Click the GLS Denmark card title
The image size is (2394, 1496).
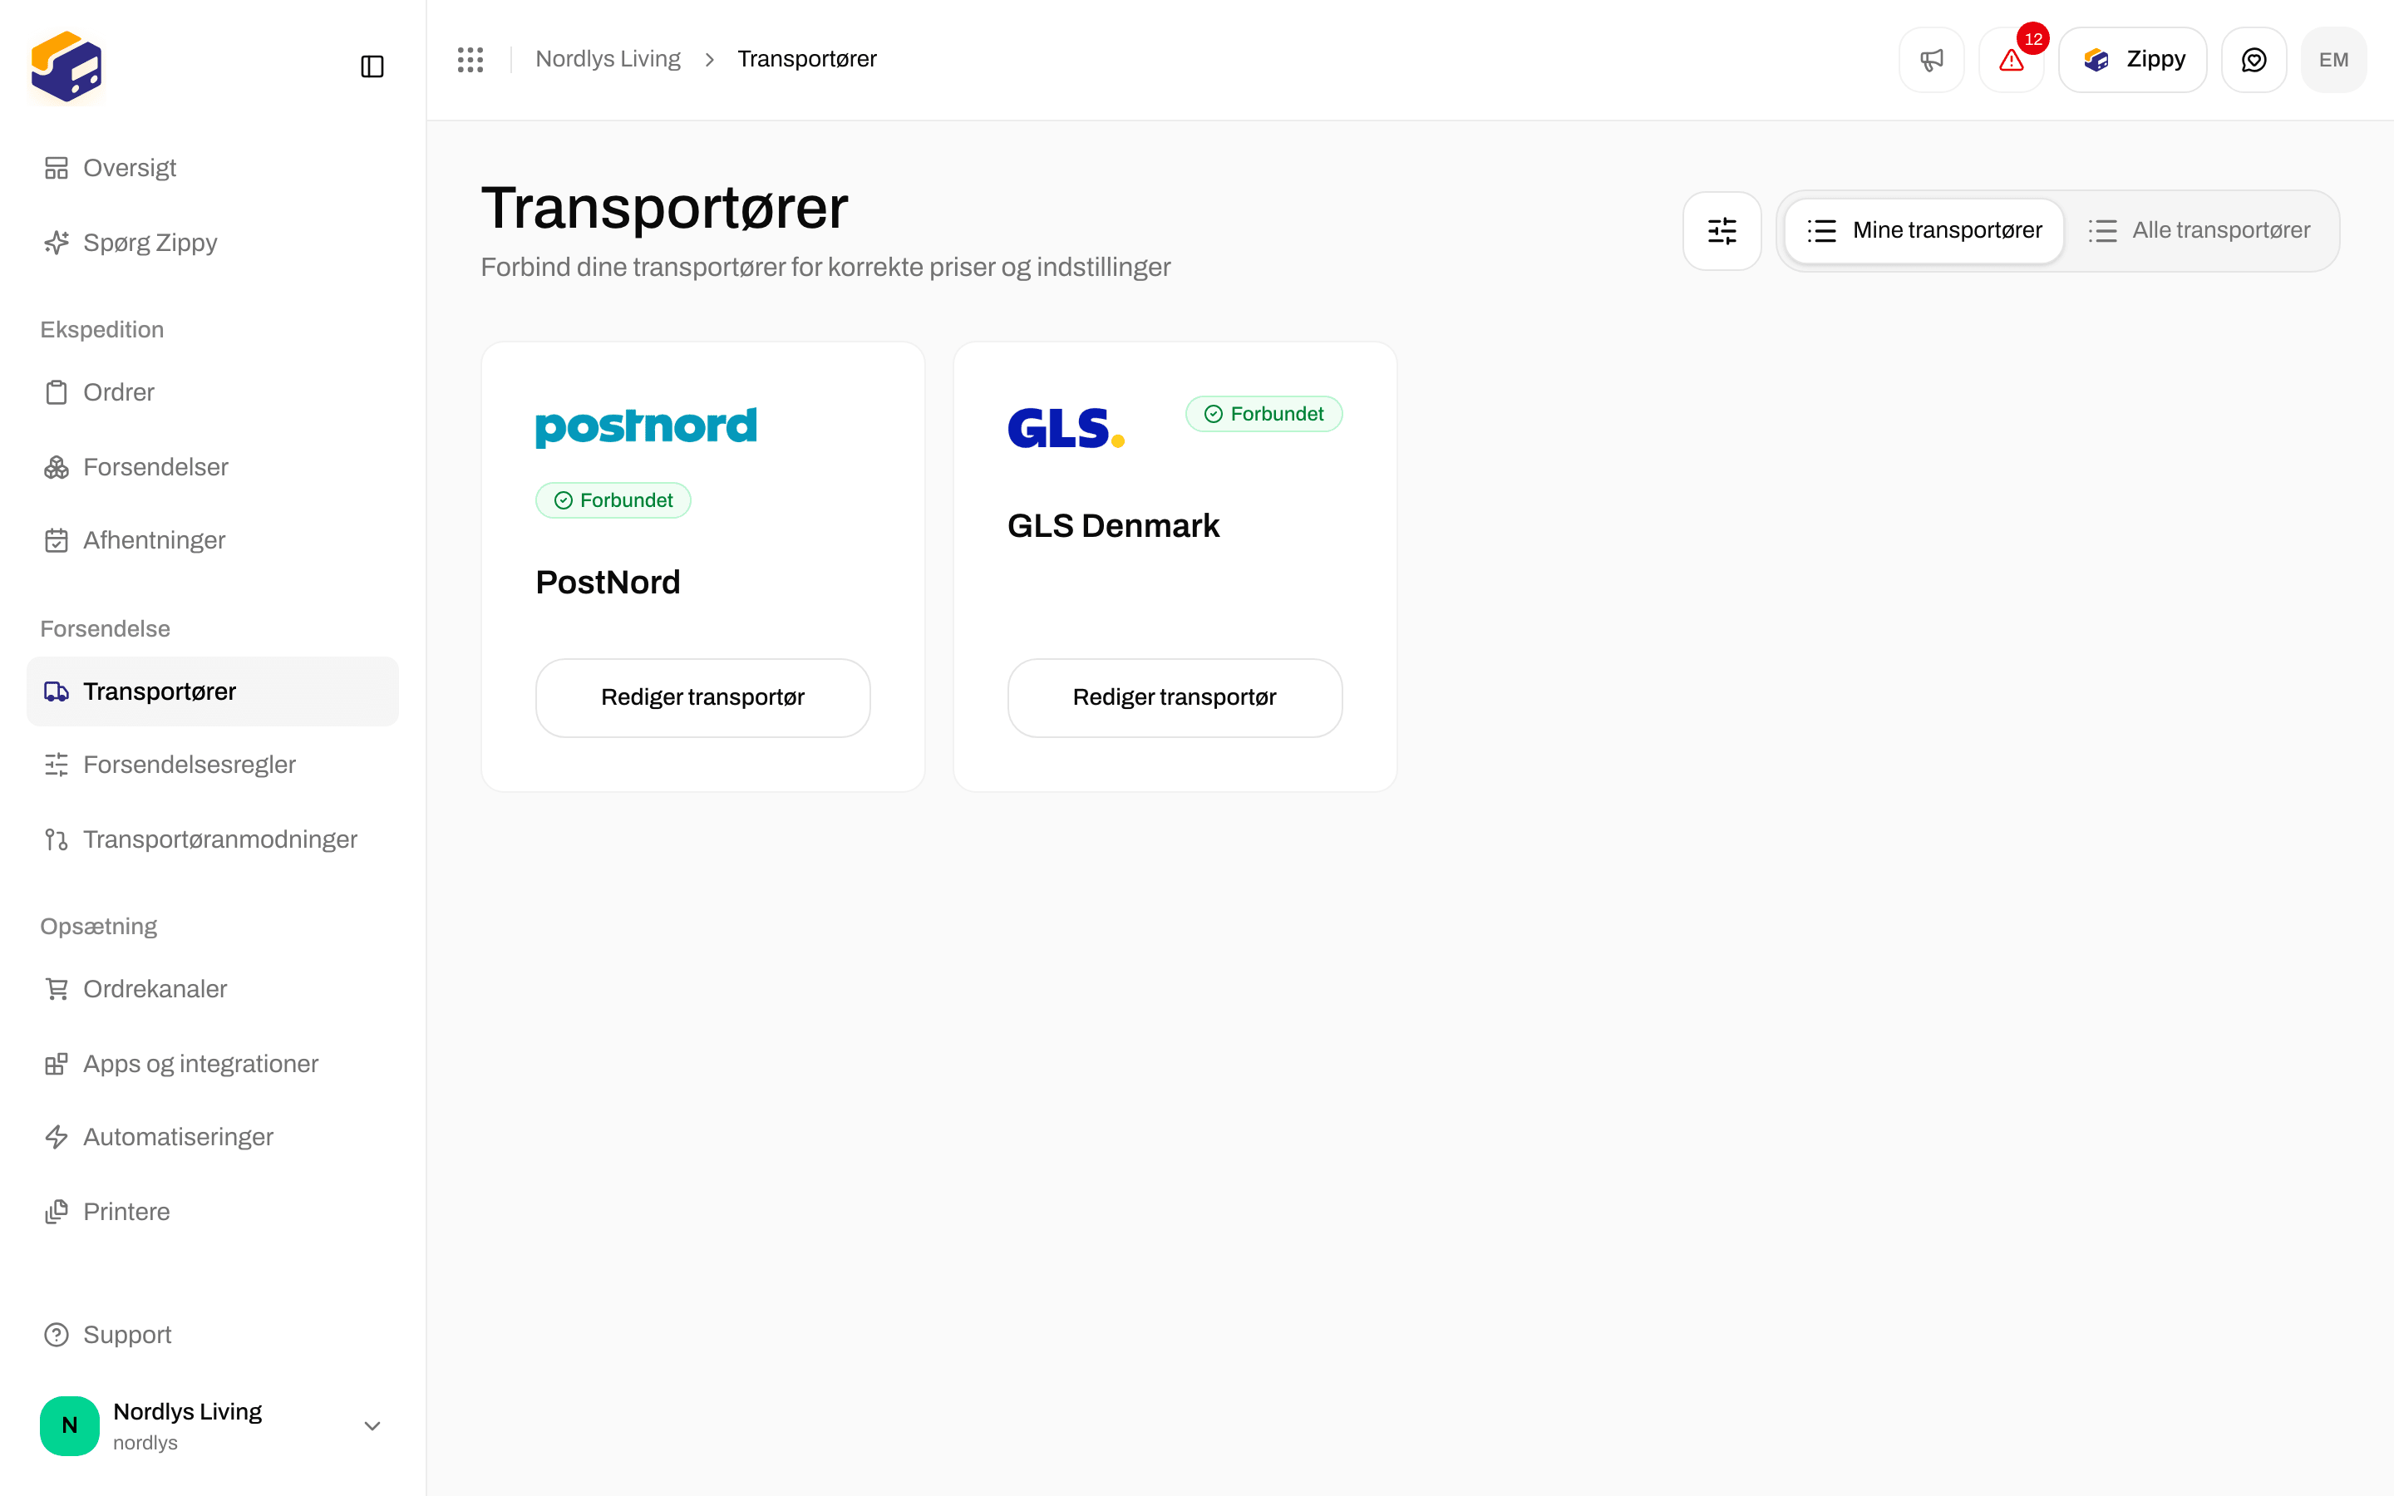click(1113, 526)
